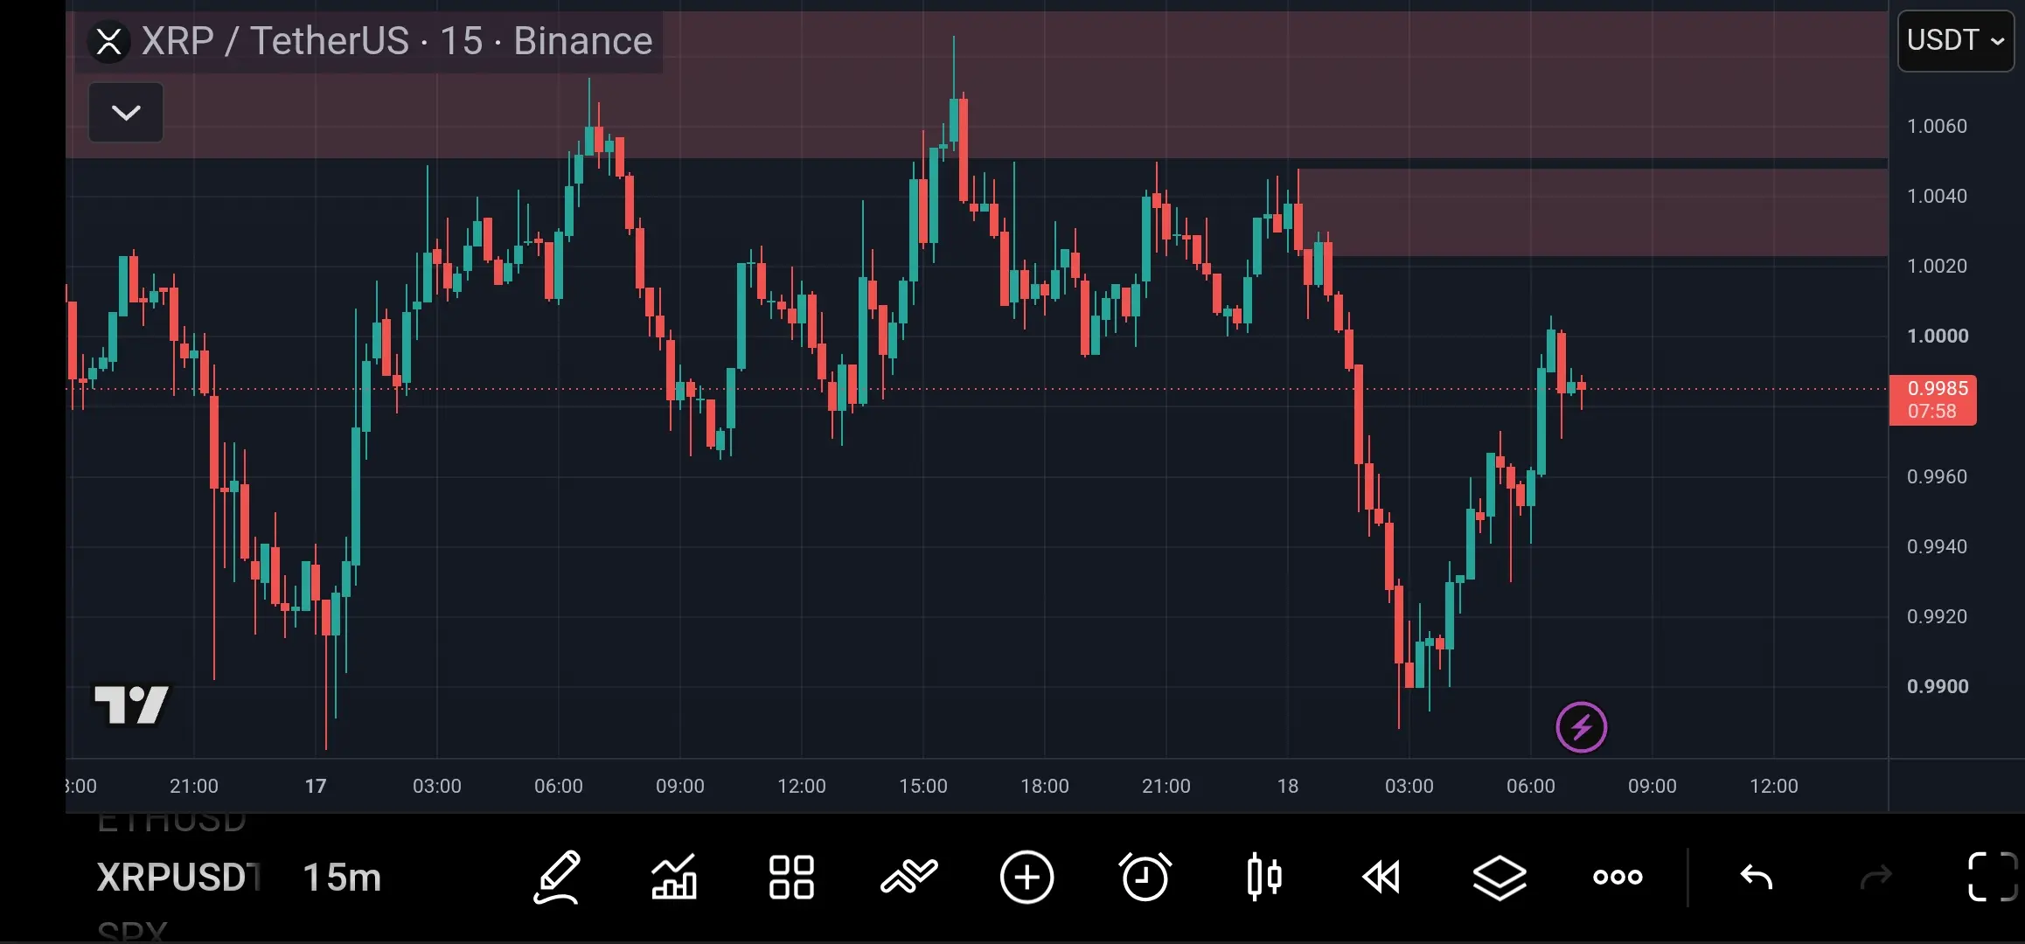The image size is (2025, 944).
Task: Click the 0.9900 price axis label
Action: pos(1938,687)
